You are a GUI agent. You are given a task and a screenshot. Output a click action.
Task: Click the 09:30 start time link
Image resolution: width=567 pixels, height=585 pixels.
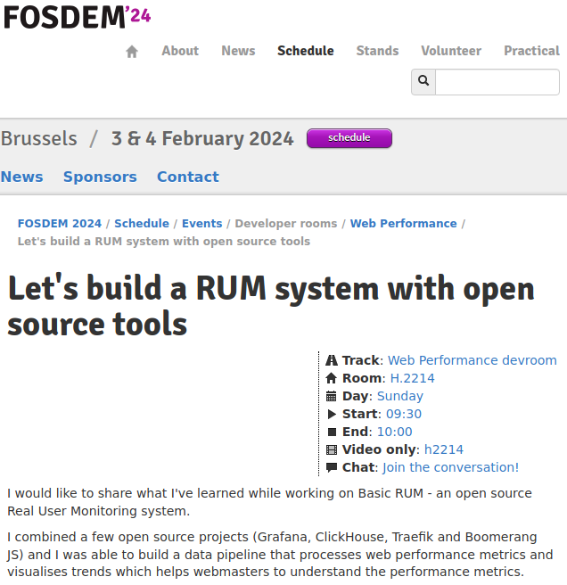[404, 414]
